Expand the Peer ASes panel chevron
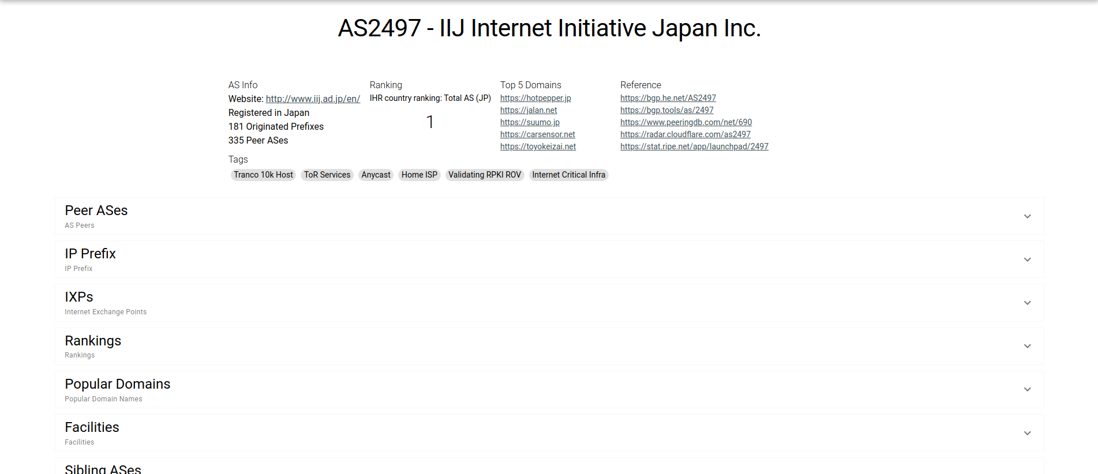This screenshot has width=1098, height=474. 1027,216
